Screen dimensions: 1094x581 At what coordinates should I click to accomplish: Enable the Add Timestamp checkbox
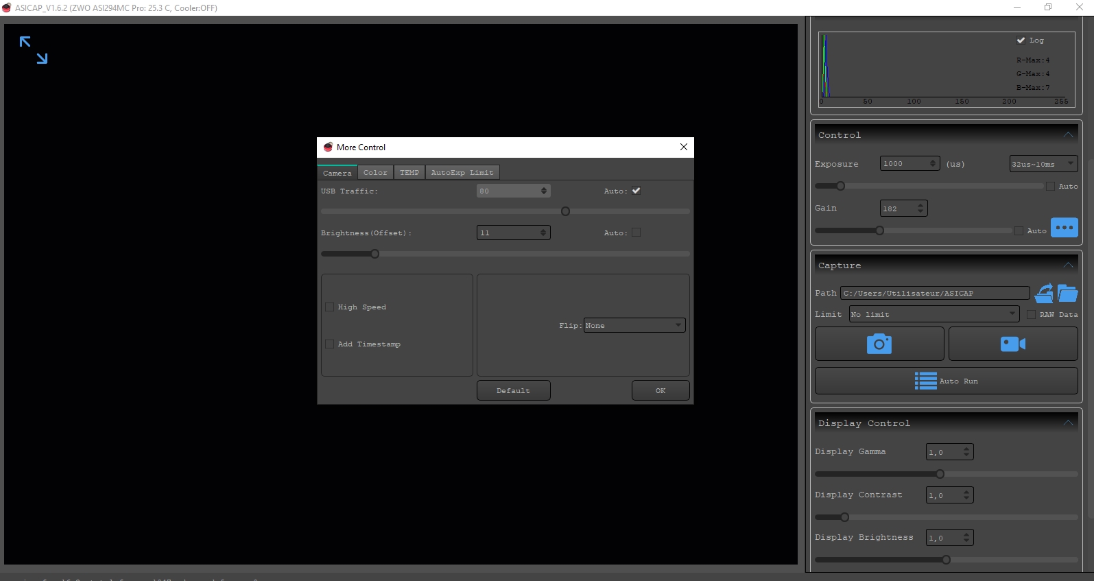point(330,344)
